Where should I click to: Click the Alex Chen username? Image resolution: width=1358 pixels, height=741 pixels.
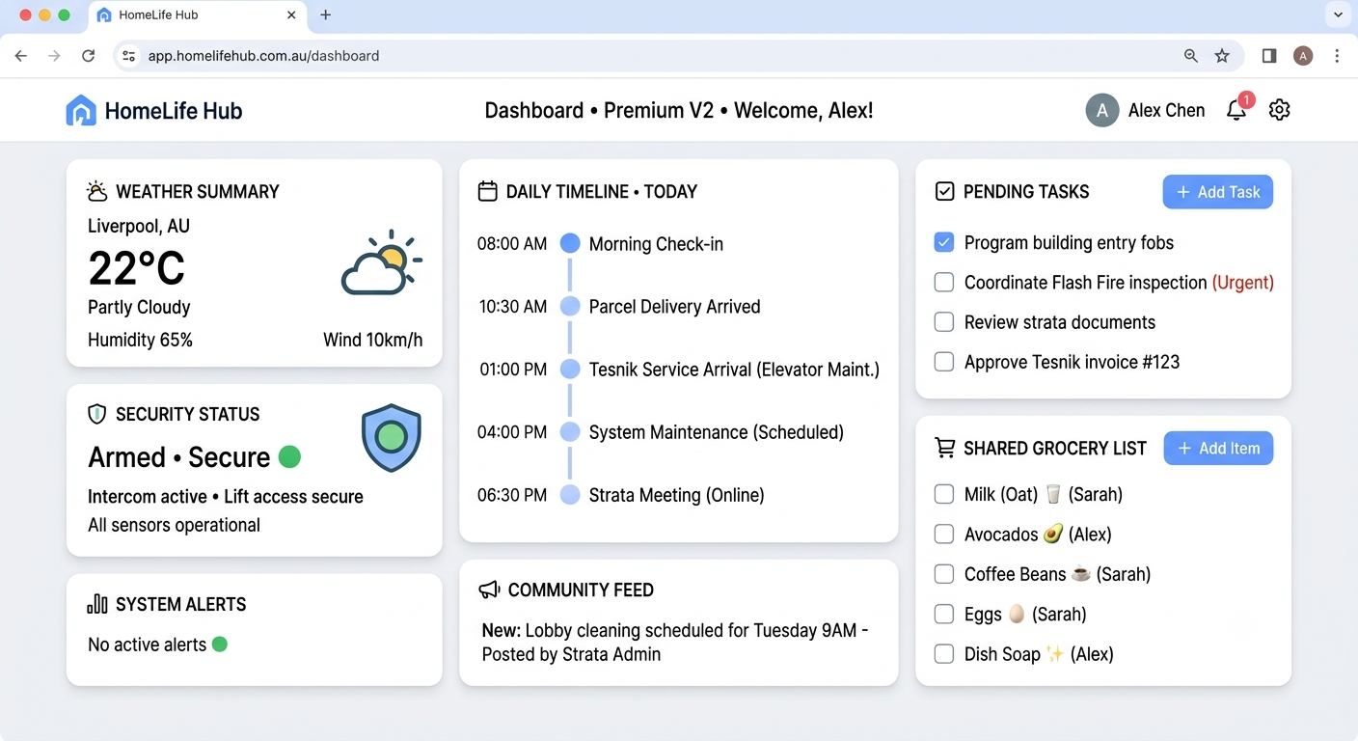1166,110
